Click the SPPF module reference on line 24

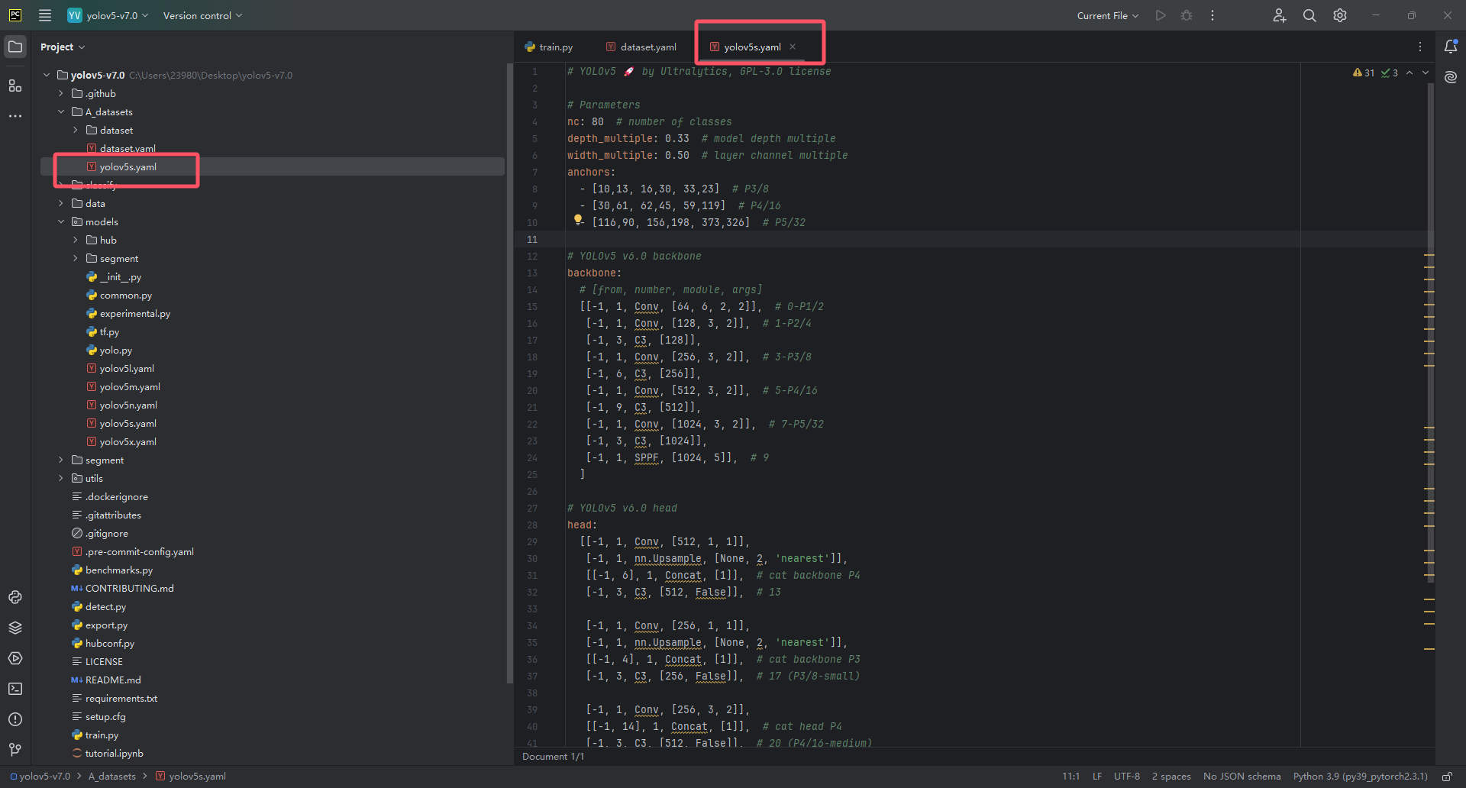[x=646, y=457]
